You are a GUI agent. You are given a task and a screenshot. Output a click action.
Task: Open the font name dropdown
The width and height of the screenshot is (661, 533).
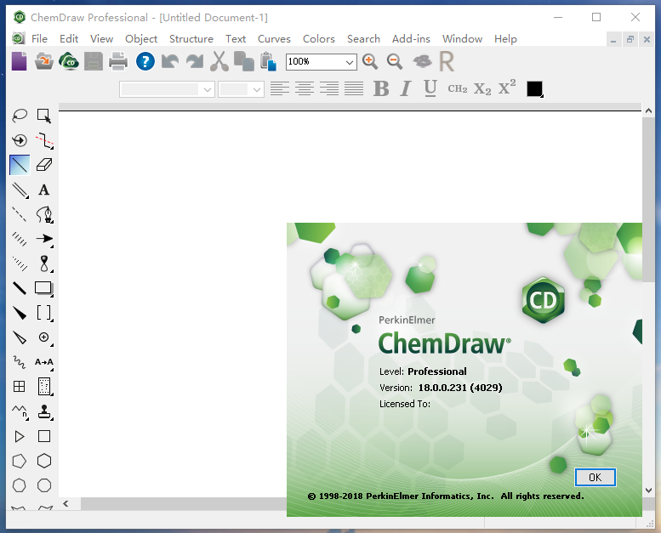(207, 89)
